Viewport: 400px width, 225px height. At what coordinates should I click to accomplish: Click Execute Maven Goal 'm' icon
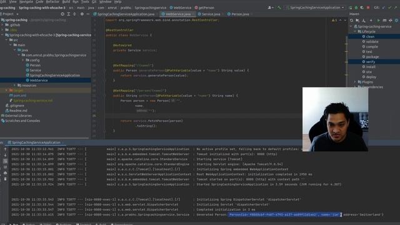pyautogui.click(x=384, y=20)
